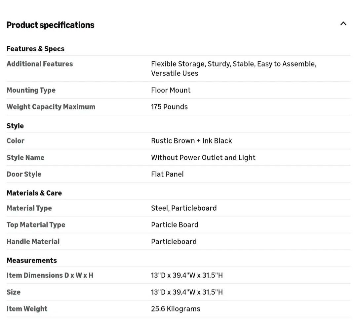Click the Item Dimensions D x W x H label

(50, 275)
